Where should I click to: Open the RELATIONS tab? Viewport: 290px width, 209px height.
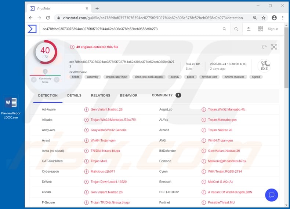click(x=101, y=96)
